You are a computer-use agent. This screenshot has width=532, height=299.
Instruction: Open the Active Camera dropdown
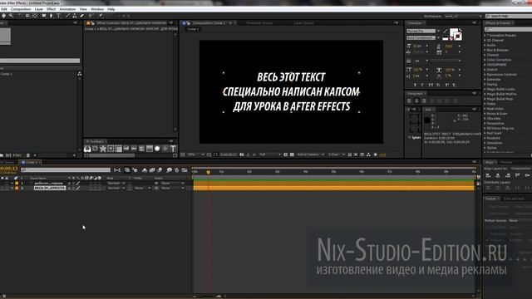pos(310,154)
